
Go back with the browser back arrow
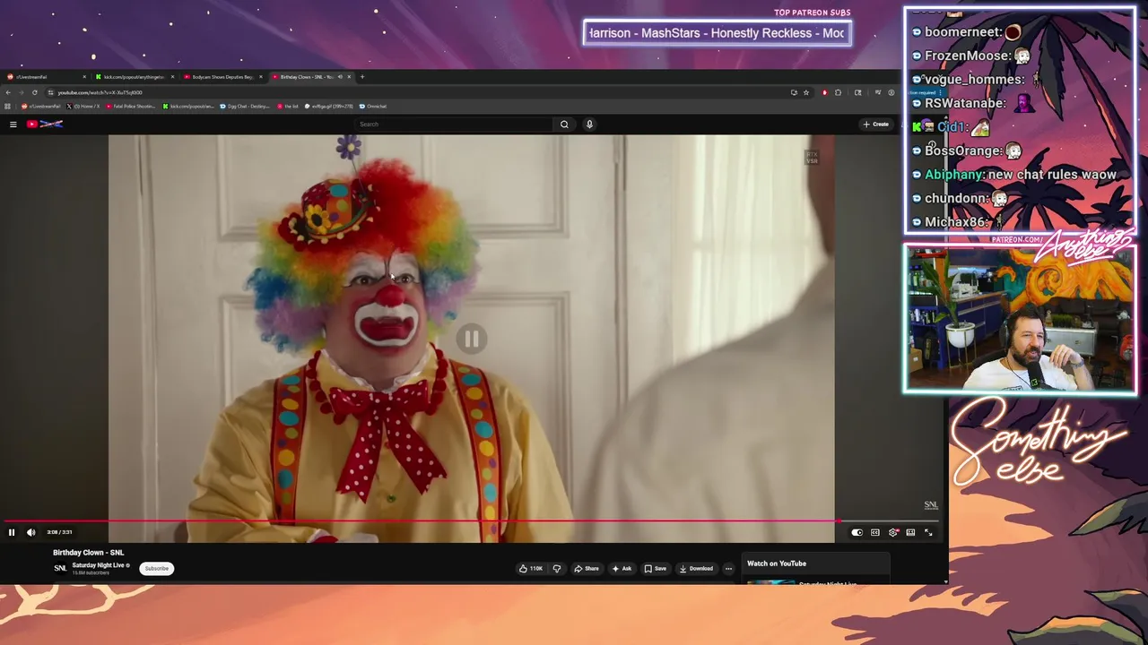[x=8, y=92]
